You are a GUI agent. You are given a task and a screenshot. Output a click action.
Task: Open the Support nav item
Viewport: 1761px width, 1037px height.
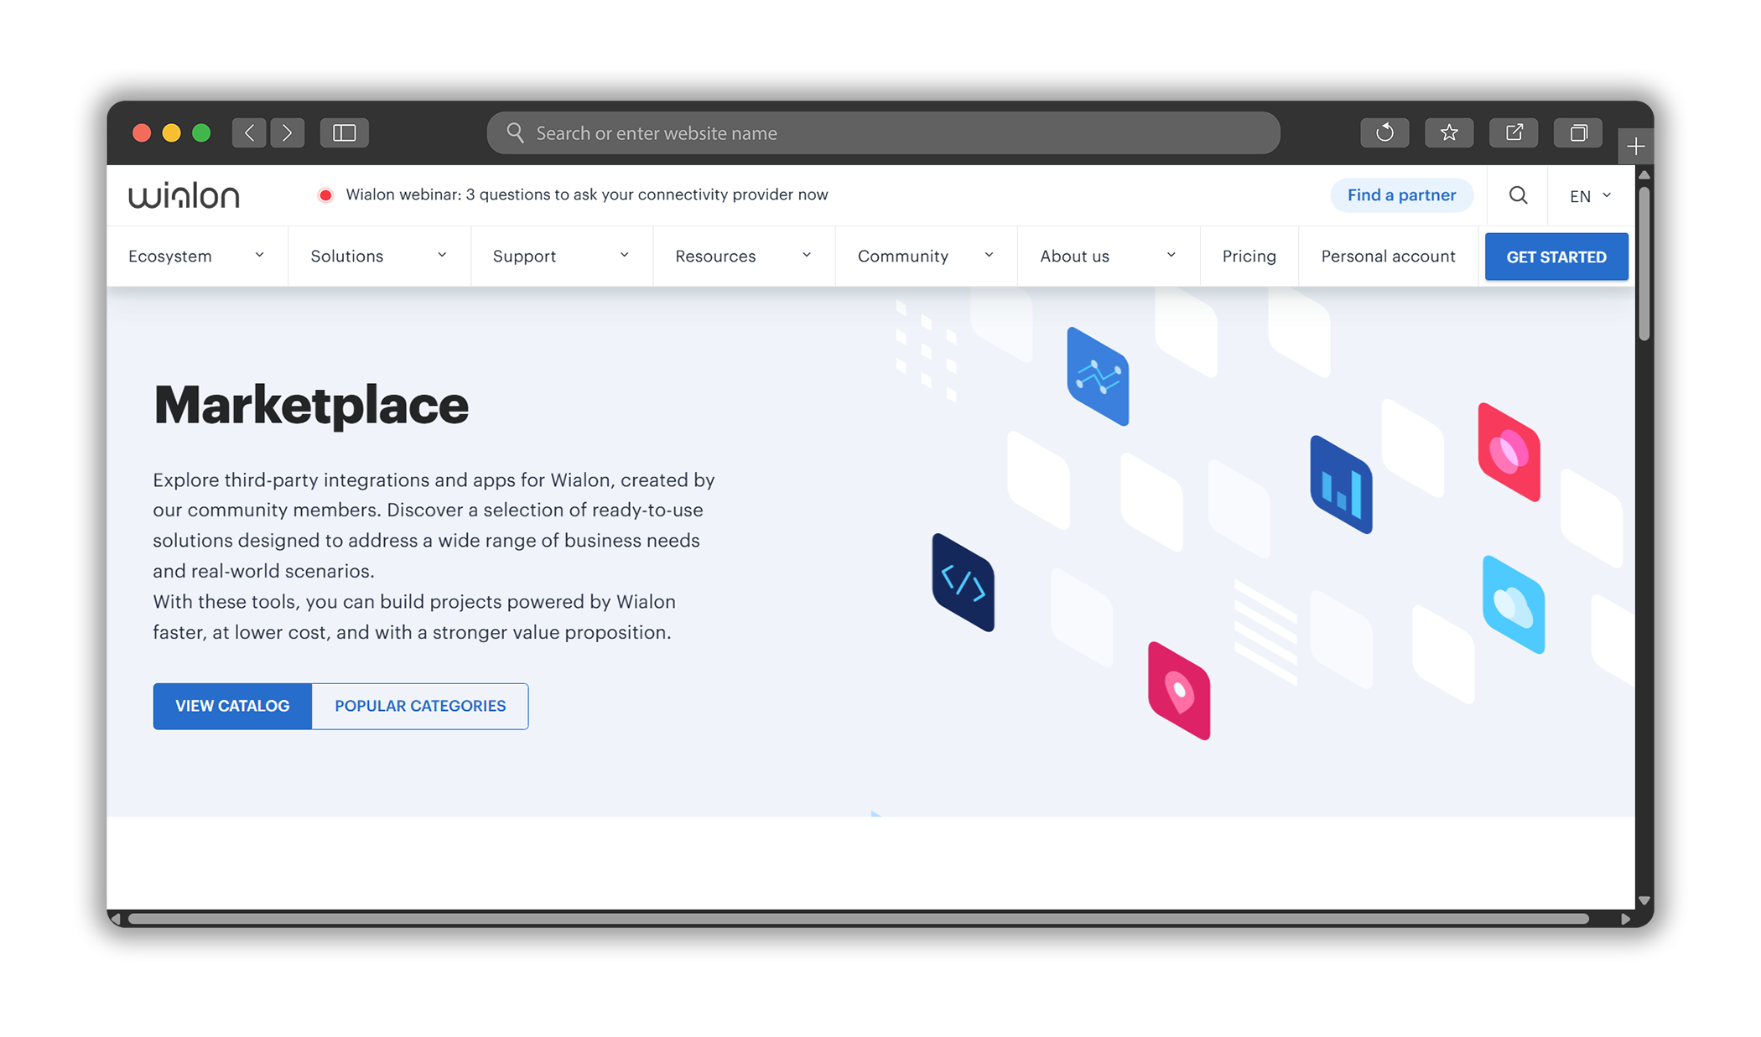coord(525,257)
